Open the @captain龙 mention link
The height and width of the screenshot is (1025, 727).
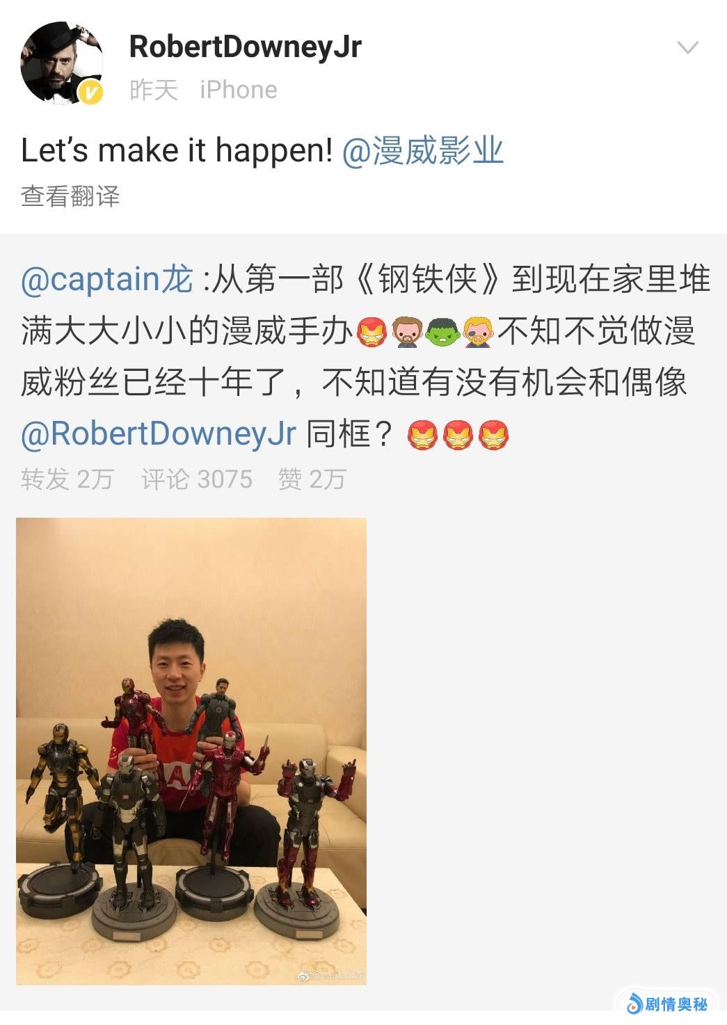click(107, 279)
